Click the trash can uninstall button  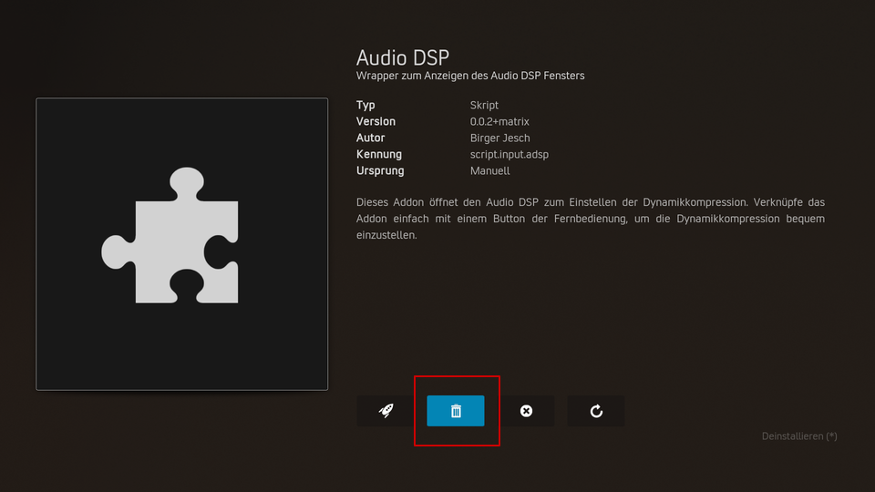pos(456,411)
